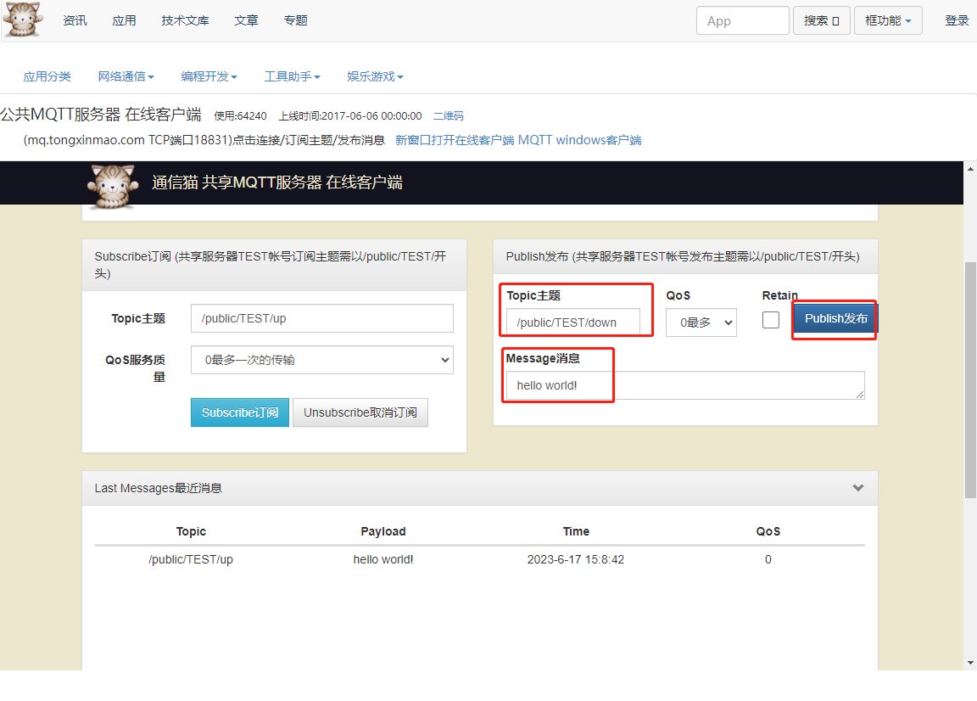Click the 公共MQTT服务器 在线客户端 page title
Image resolution: width=977 pixels, height=701 pixels.
(x=101, y=114)
